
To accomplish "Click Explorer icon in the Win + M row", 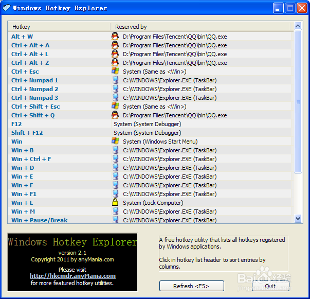I will (x=115, y=211).
